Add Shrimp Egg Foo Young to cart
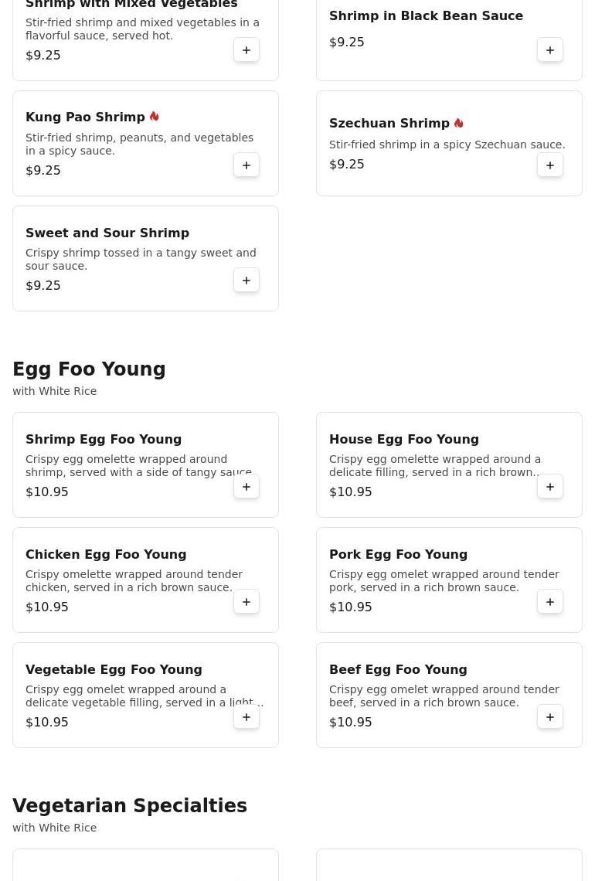 click(246, 487)
